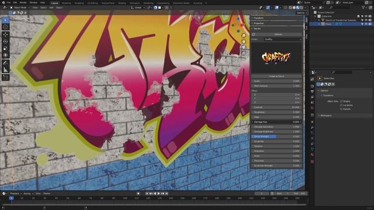Expand the Transform panel in sidebar

click(x=277, y=18)
